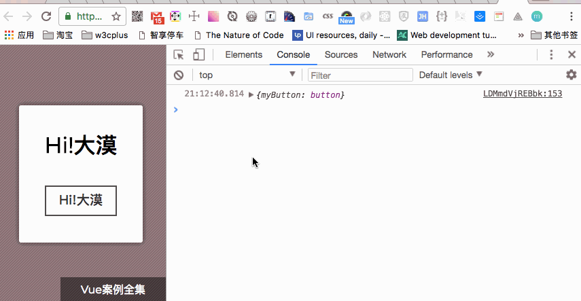Show more DevTools tabs chevron
The width and height of the screenshot is (581, 301).
click(x=491, y=54)
